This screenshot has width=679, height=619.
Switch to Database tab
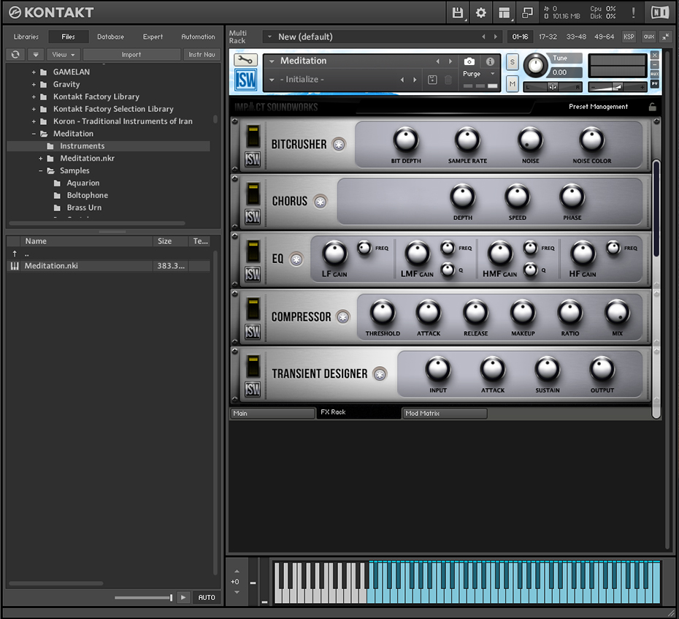(x=110, y=37)
